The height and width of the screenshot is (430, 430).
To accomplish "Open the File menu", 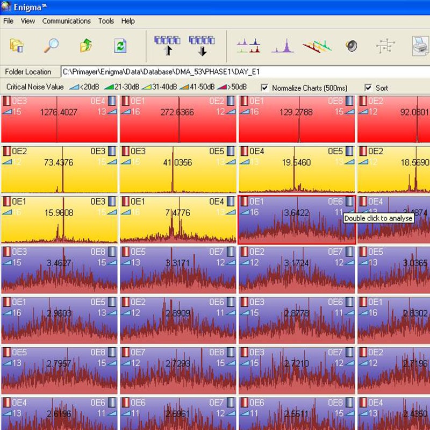I will coord(8,21).
